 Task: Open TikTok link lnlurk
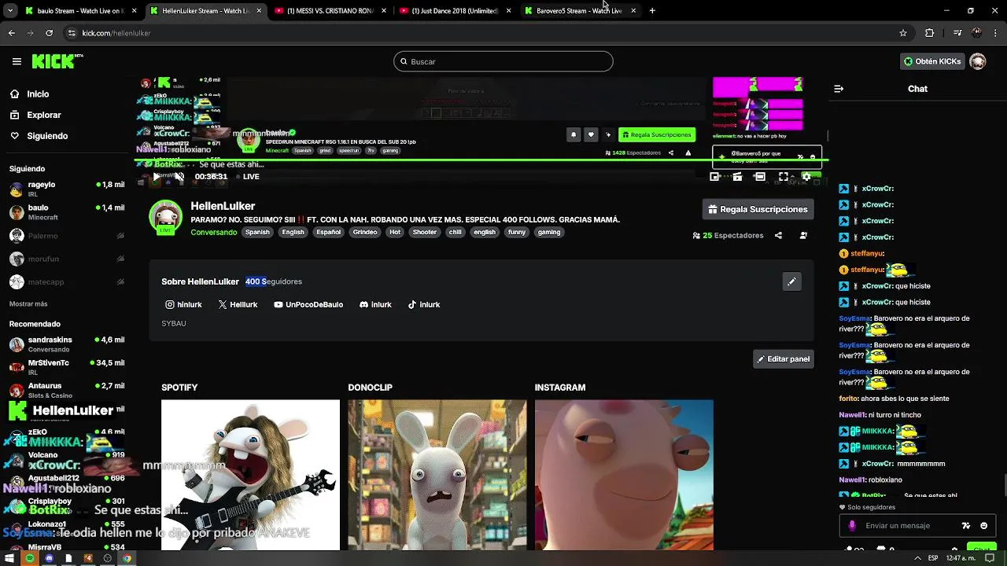424,304
